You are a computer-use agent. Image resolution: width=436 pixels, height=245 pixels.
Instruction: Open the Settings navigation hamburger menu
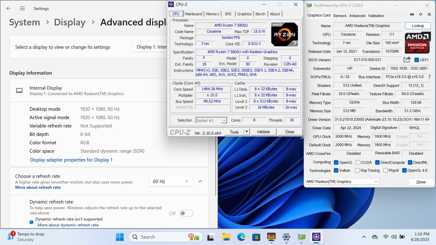[22, 8]
